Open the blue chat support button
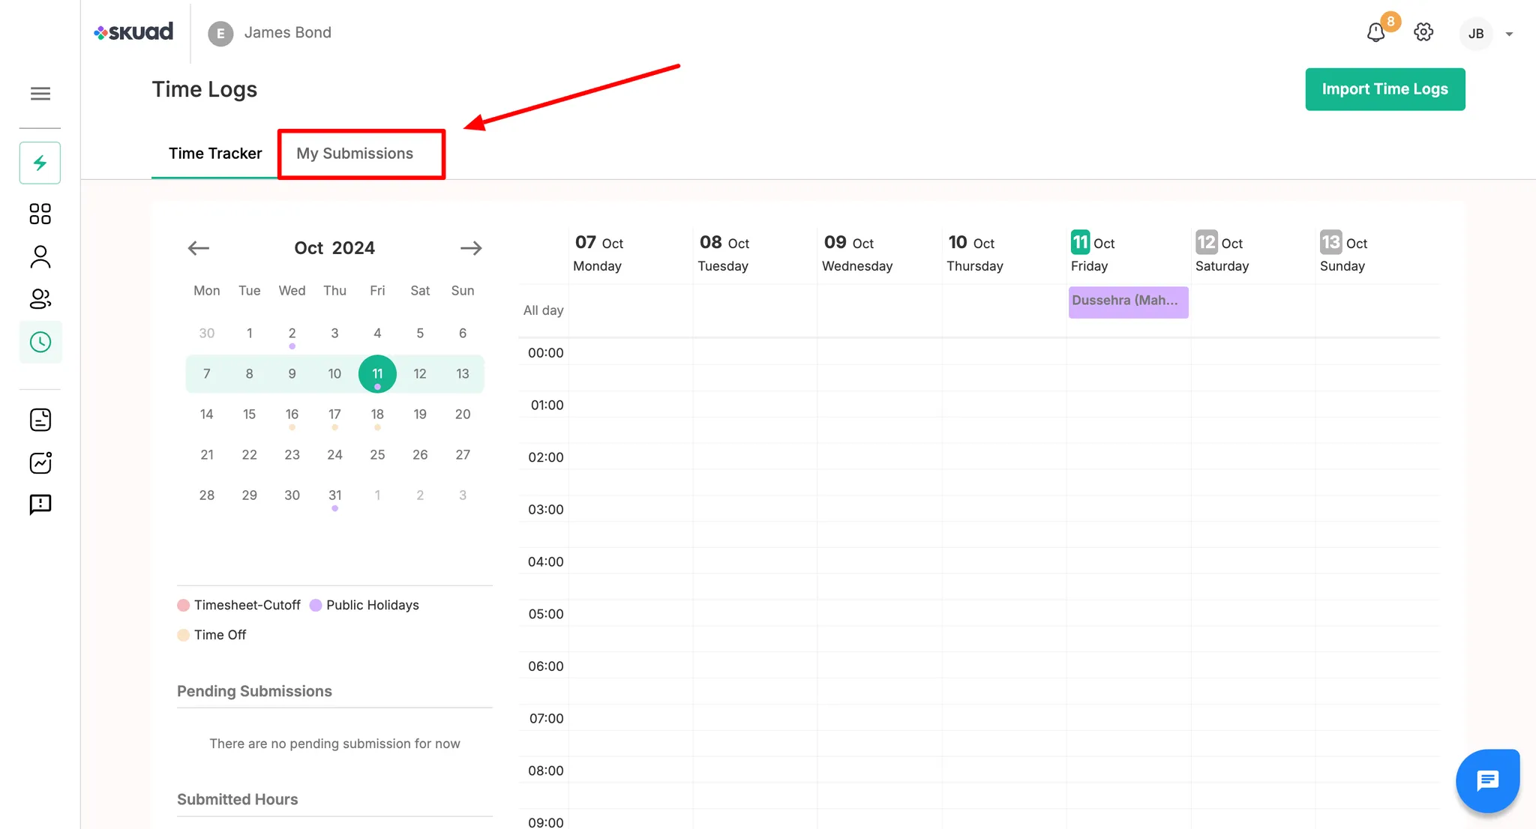Image resolution: width=1536 pixels, height=829 pixels. [x=1487, y=781]
